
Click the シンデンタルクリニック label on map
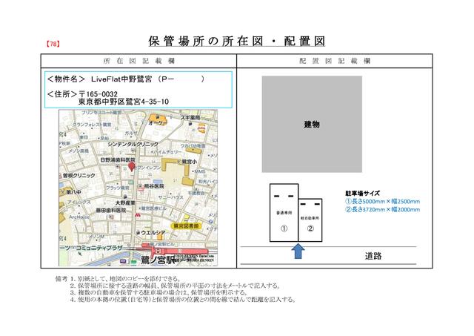pyautogui.click(x=133, y=145)
